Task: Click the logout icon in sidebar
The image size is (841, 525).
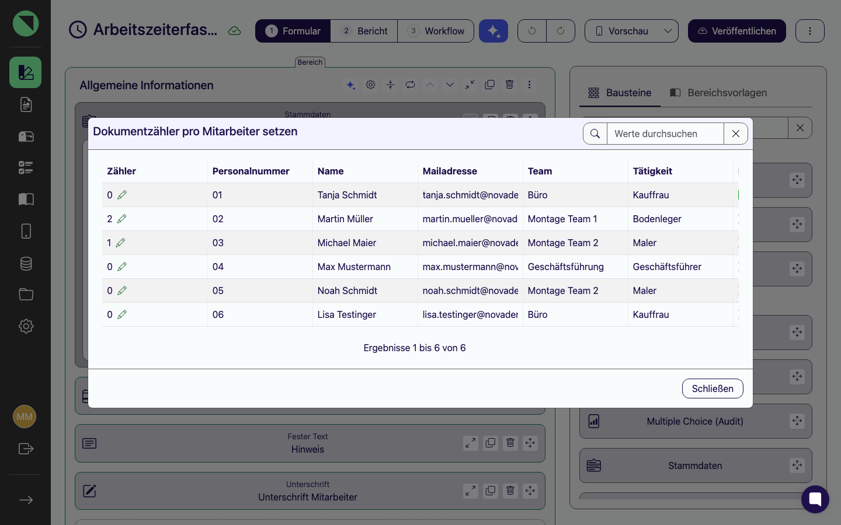Action: click(x=26, y=449)
